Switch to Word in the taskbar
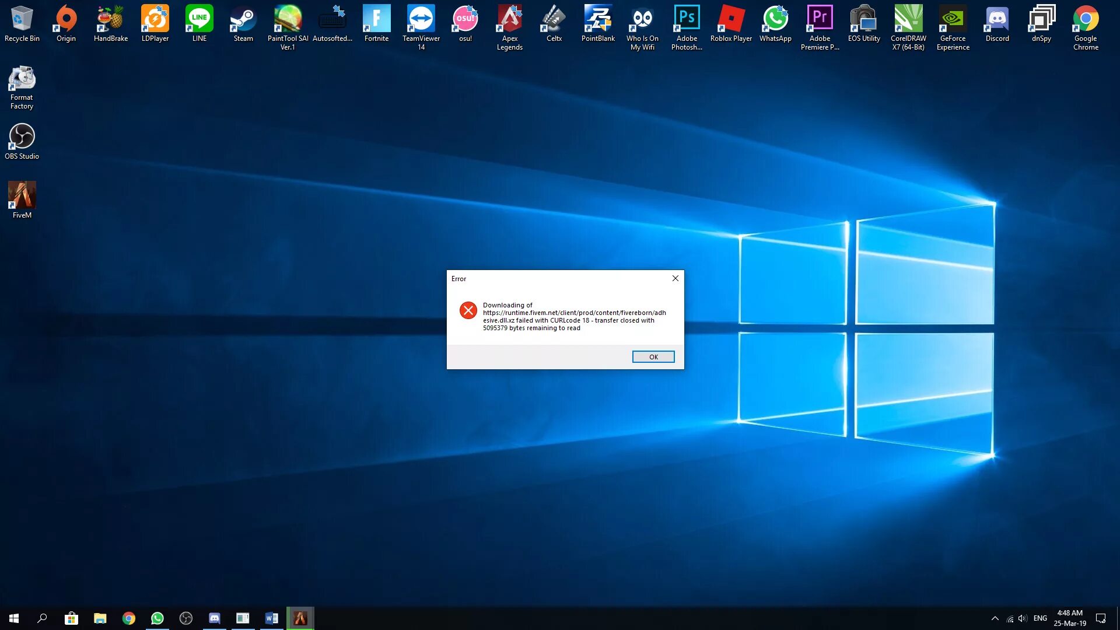Image resolution: width=1120 pixels, height=630 pixels. 271,618
